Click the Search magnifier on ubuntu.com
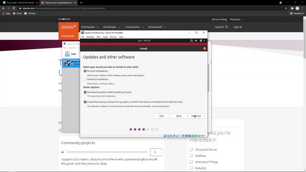The height and width of the screenshot is (172, 306). [x=226, y=27]
